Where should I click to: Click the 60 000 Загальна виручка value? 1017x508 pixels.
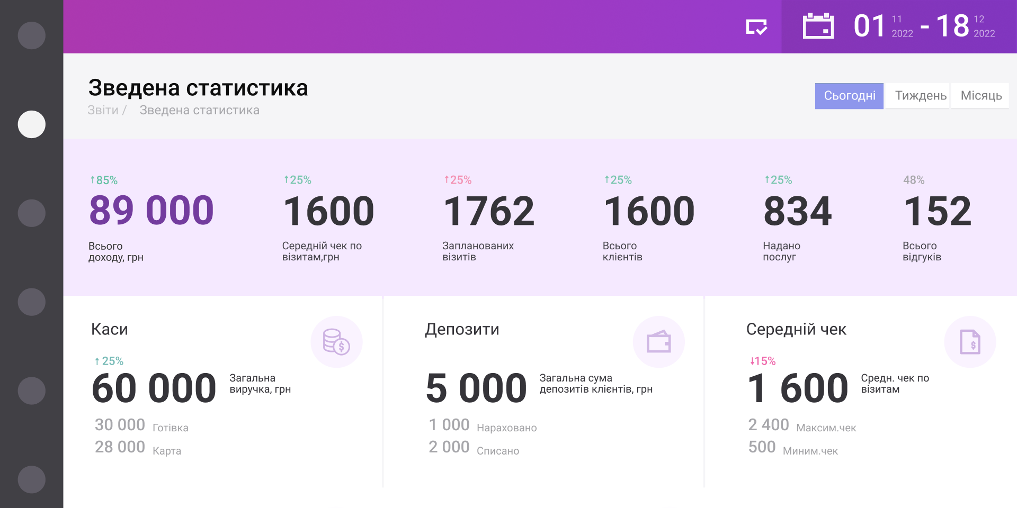click(154, 388)
